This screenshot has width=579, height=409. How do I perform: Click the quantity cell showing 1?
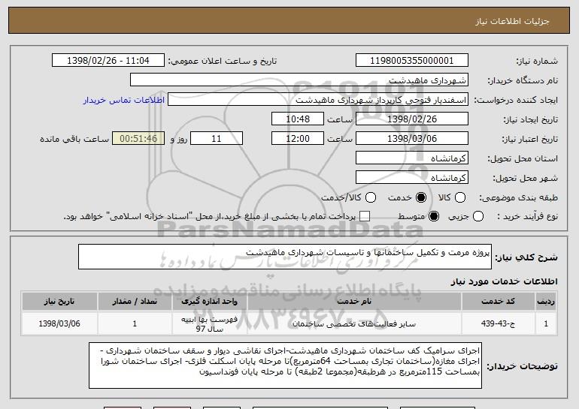tap(135, 323)
